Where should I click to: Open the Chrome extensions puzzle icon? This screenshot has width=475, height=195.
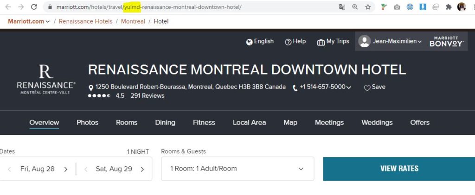pyautogui.click(x=449, y=7)
